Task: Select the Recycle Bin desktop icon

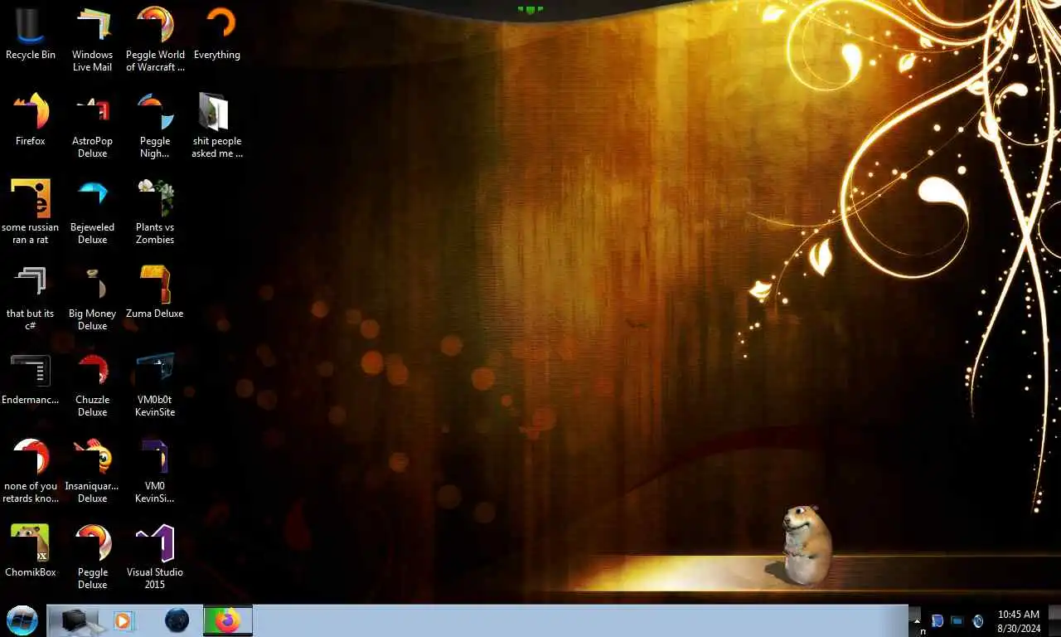Action: tap(31, 34)
